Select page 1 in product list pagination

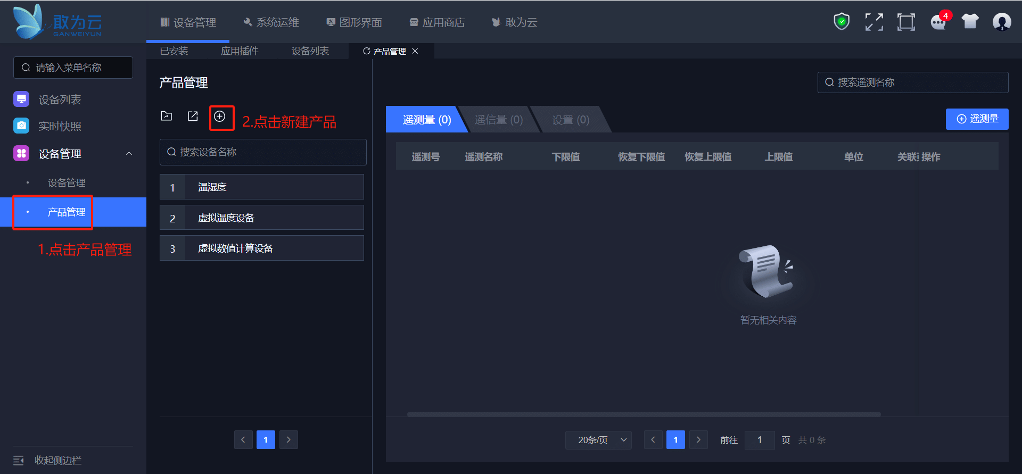266,440
